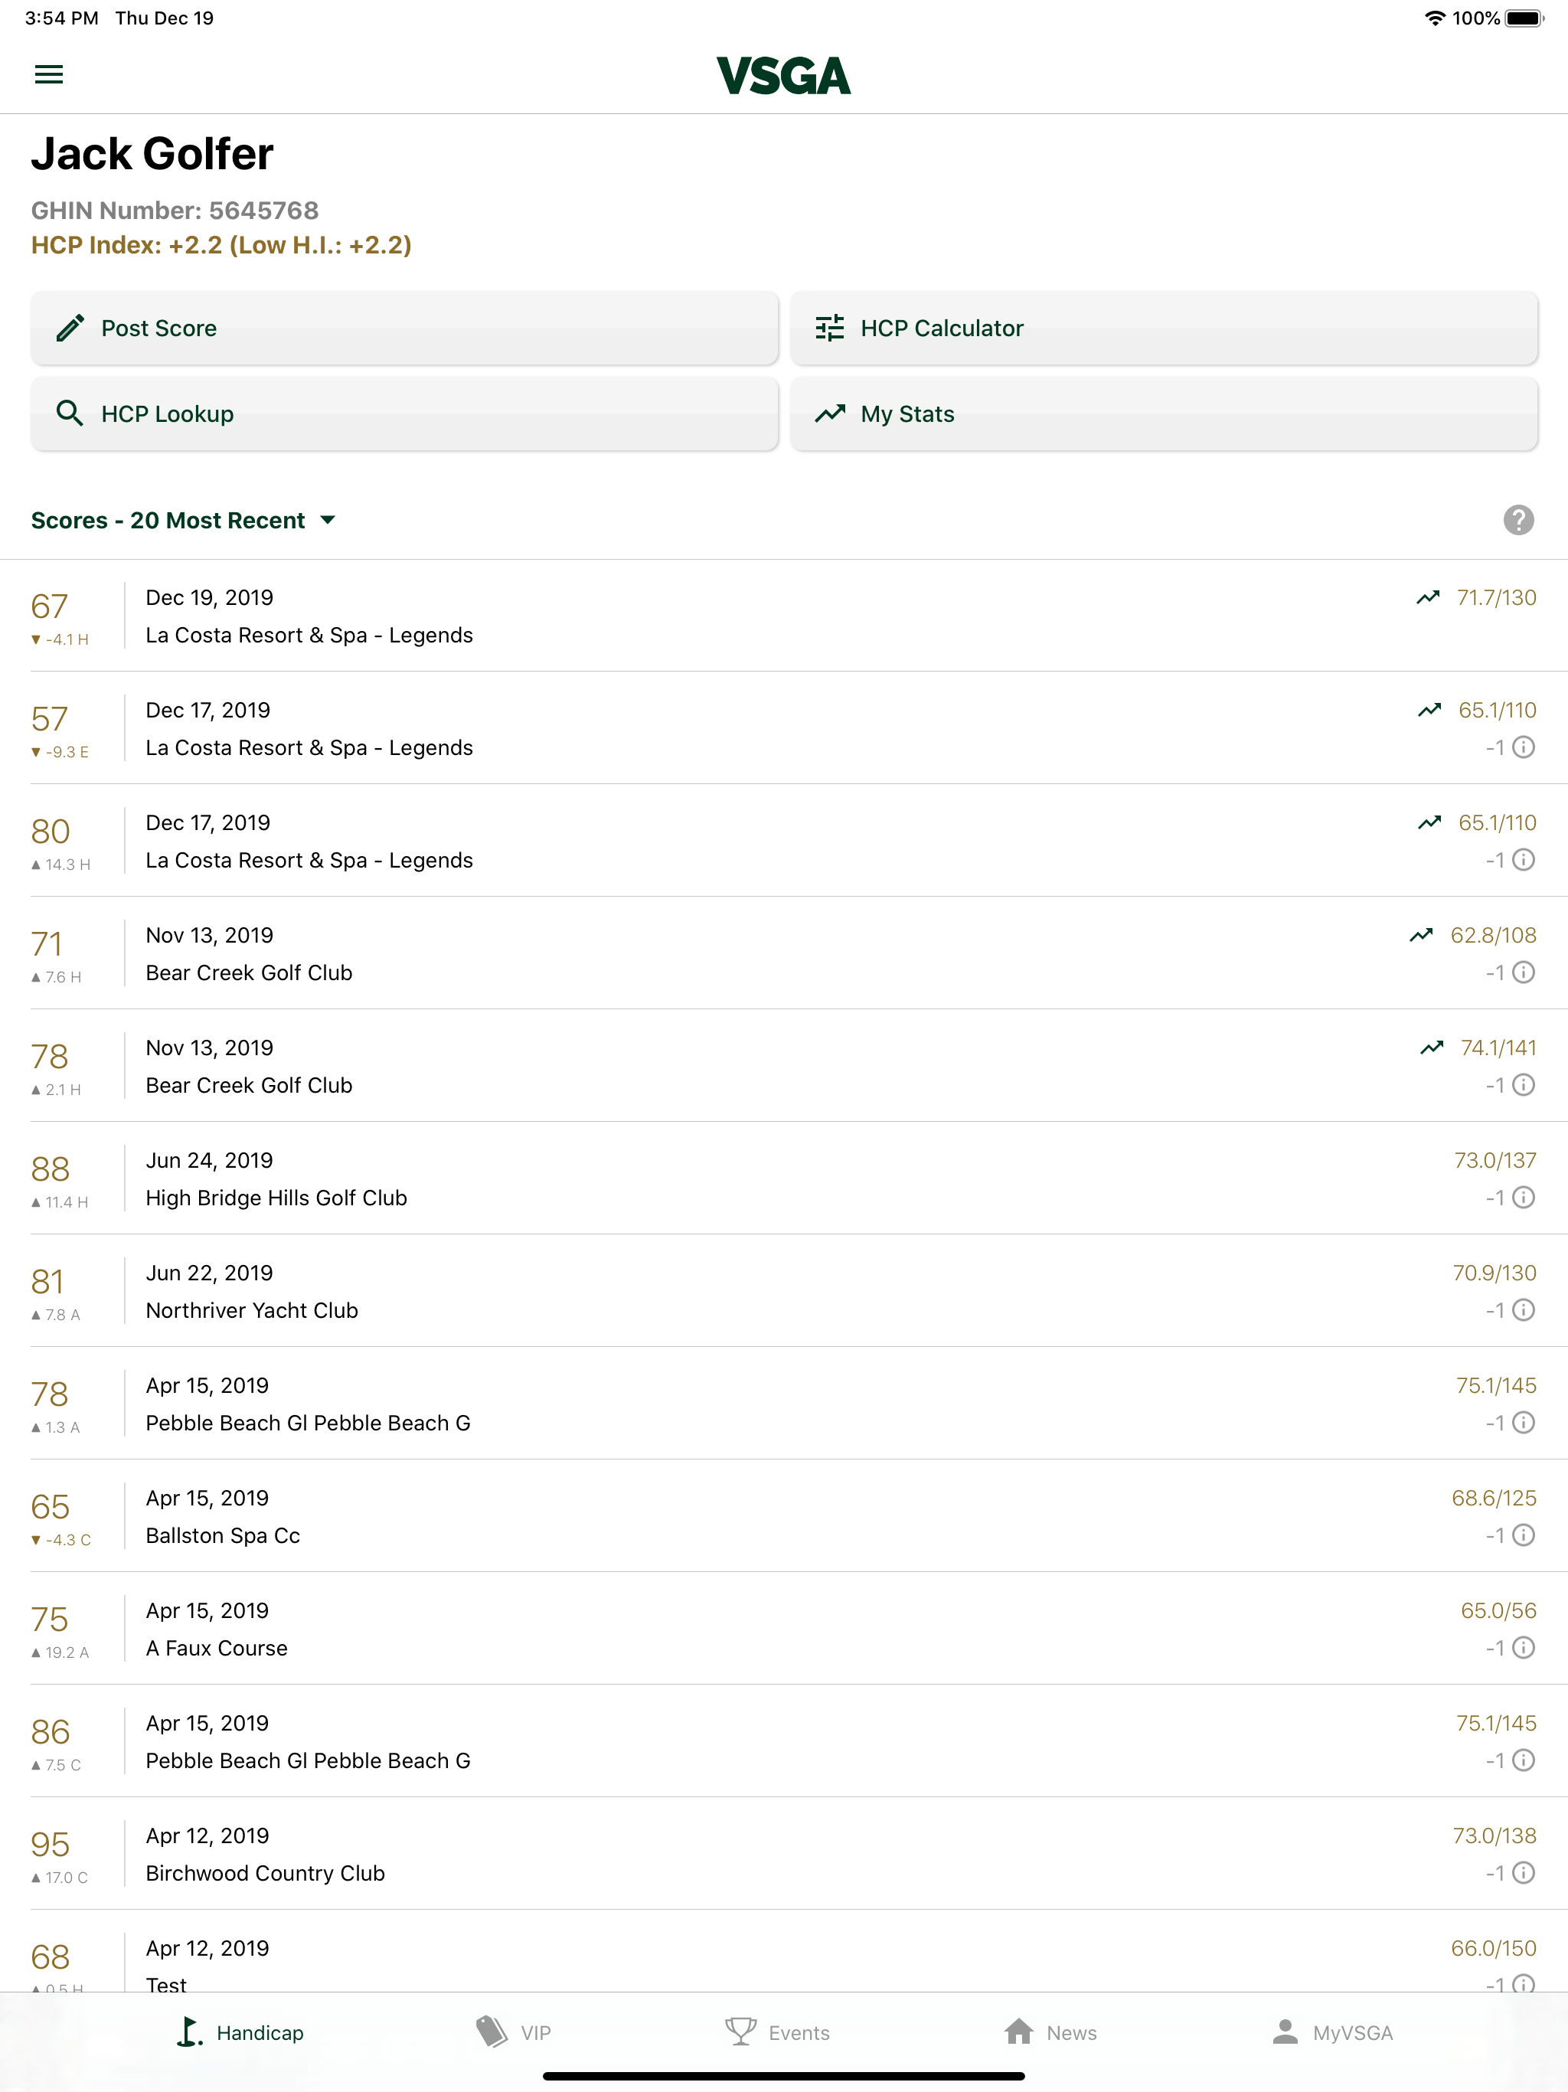Switch to the VIP tab
This screenshot has width=1568, height=2092.
pos(512,2032)
